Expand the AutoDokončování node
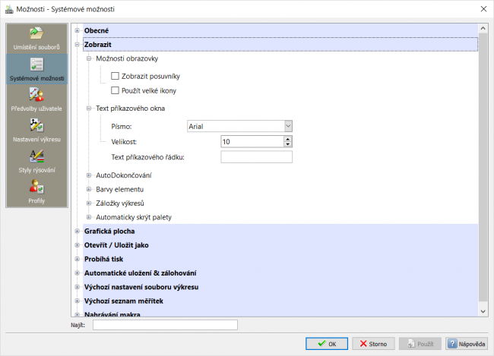The image size is (494, 356). [x=89, y=175]
